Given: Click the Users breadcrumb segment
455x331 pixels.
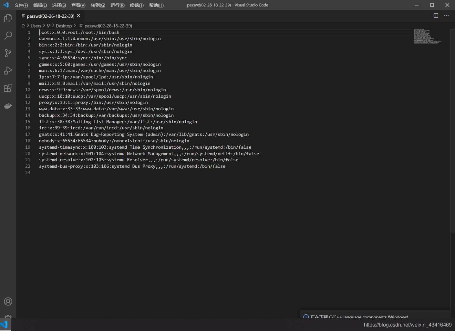Looking at the screenshot, I should tap(36, 26).
